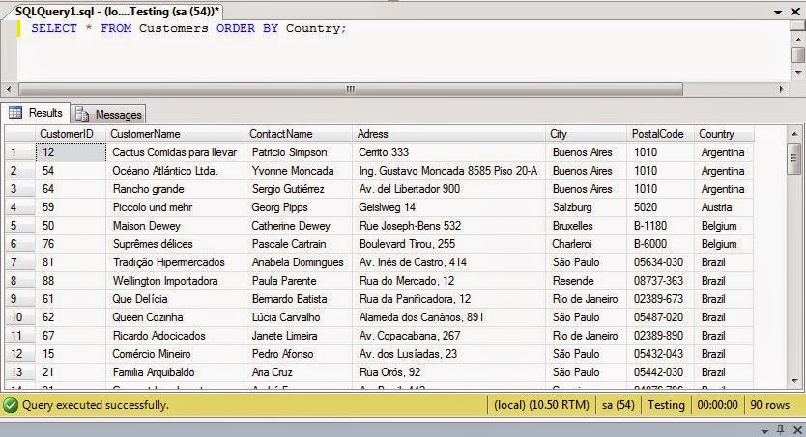Click the Comércio Mineiro cell

(x=175, y=354)
